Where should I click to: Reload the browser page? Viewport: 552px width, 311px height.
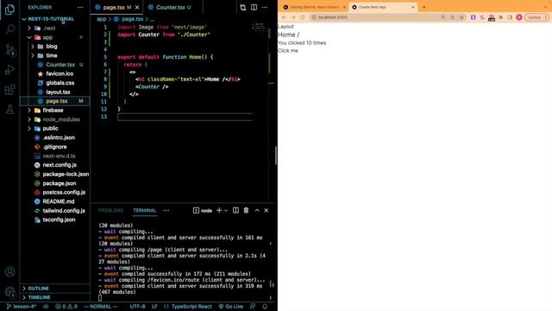(303, 17)
